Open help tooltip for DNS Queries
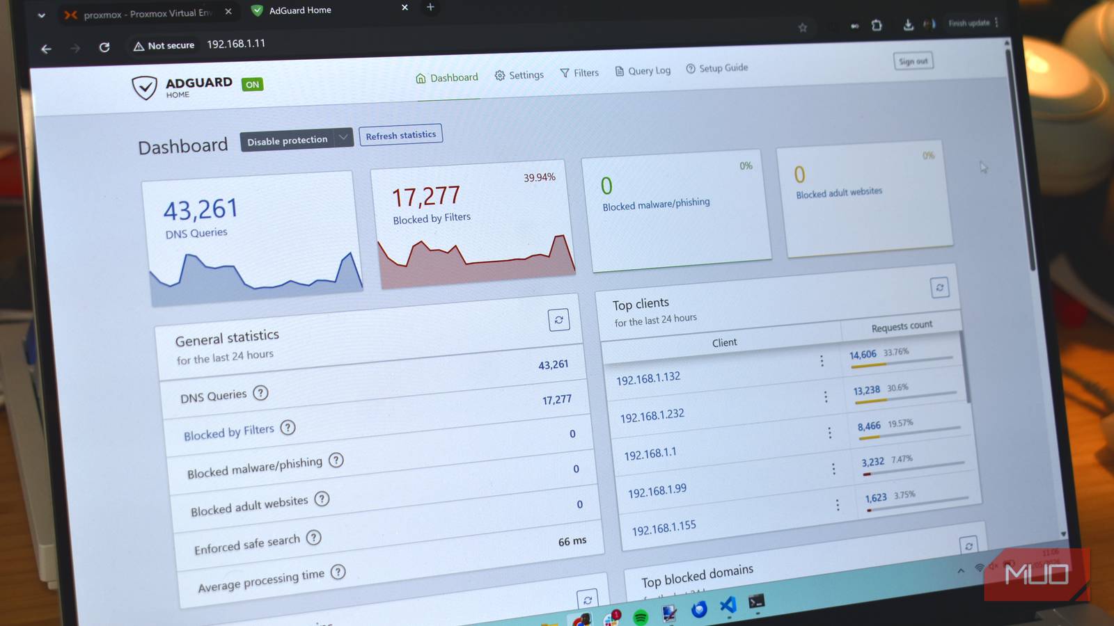This screenshot has width=1114, height=626. pos(260,393)
